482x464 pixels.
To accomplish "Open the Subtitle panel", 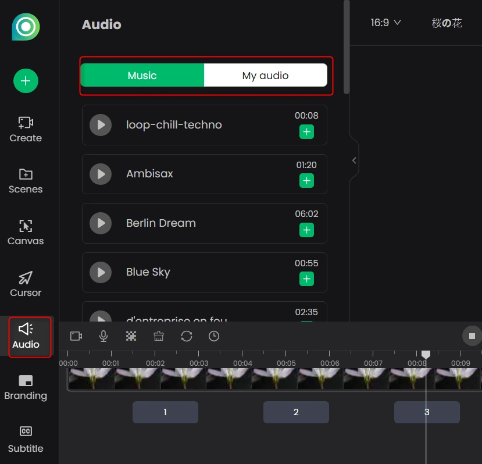I will click(x=26, y=439).
